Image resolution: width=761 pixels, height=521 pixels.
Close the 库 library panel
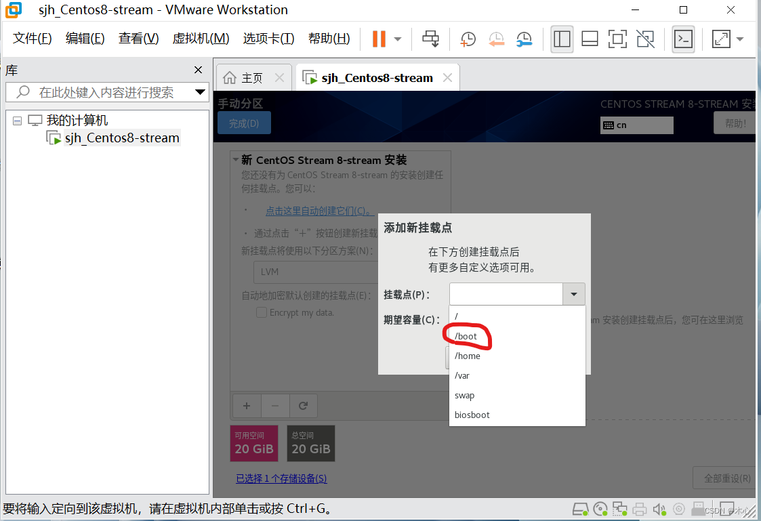(x=198, y=70)
